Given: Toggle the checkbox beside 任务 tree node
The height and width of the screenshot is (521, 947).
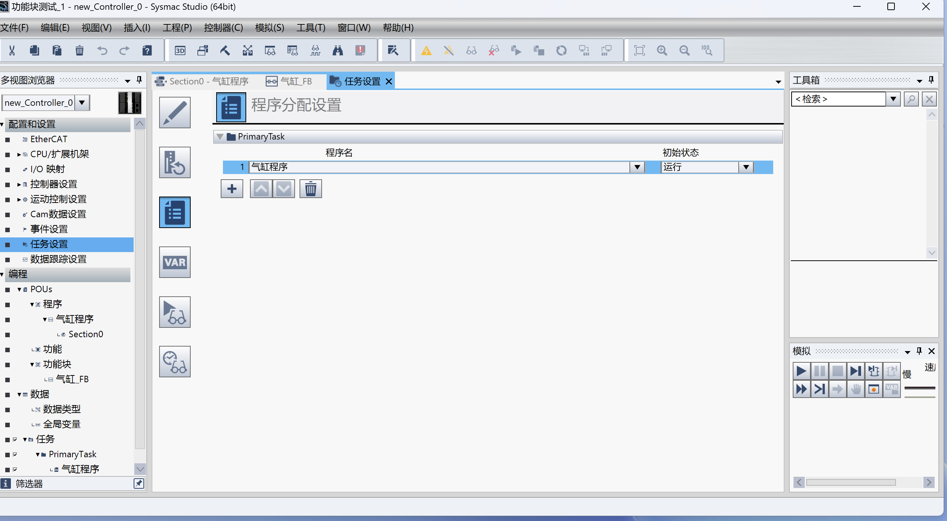Looking at the screenshot, I should (x=15, y=439).
